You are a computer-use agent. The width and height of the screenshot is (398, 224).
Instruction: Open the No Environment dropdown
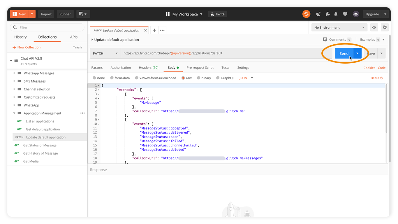point(339,27)
